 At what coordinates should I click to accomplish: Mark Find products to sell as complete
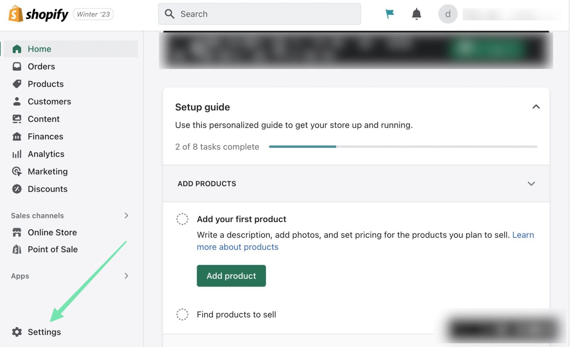tap(182, 314)
